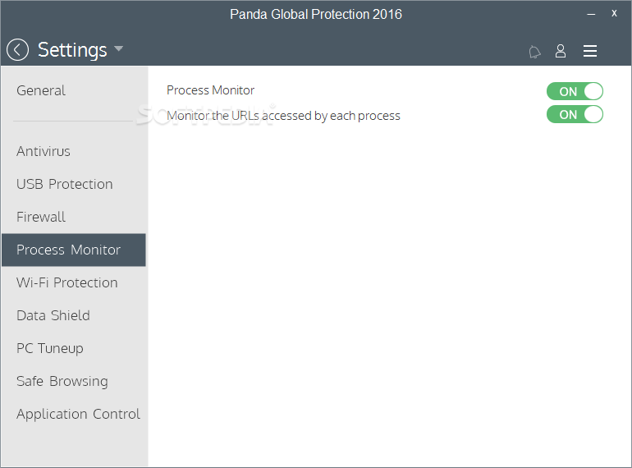
Task: Minimize the Panda window
Action: (x=591, y=14)
